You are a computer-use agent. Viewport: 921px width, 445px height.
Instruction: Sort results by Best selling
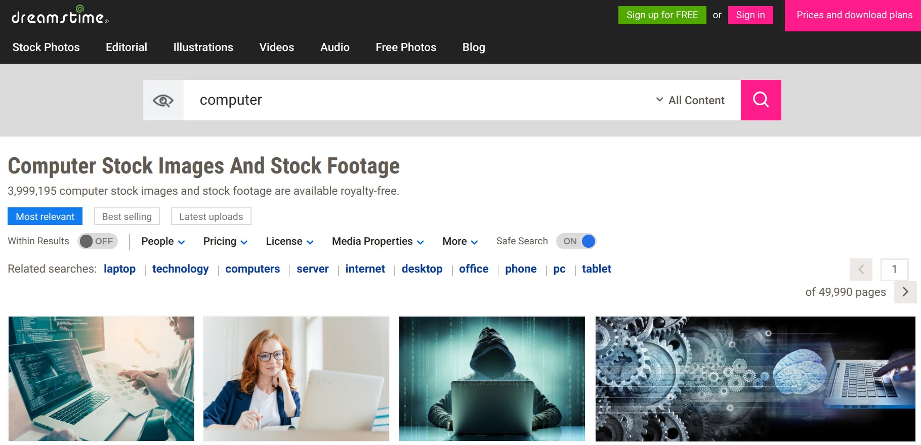127,216
